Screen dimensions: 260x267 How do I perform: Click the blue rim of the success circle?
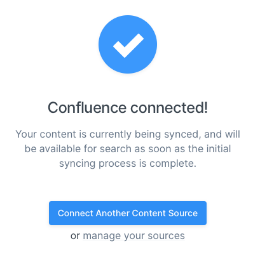click(x=128, y=18)
